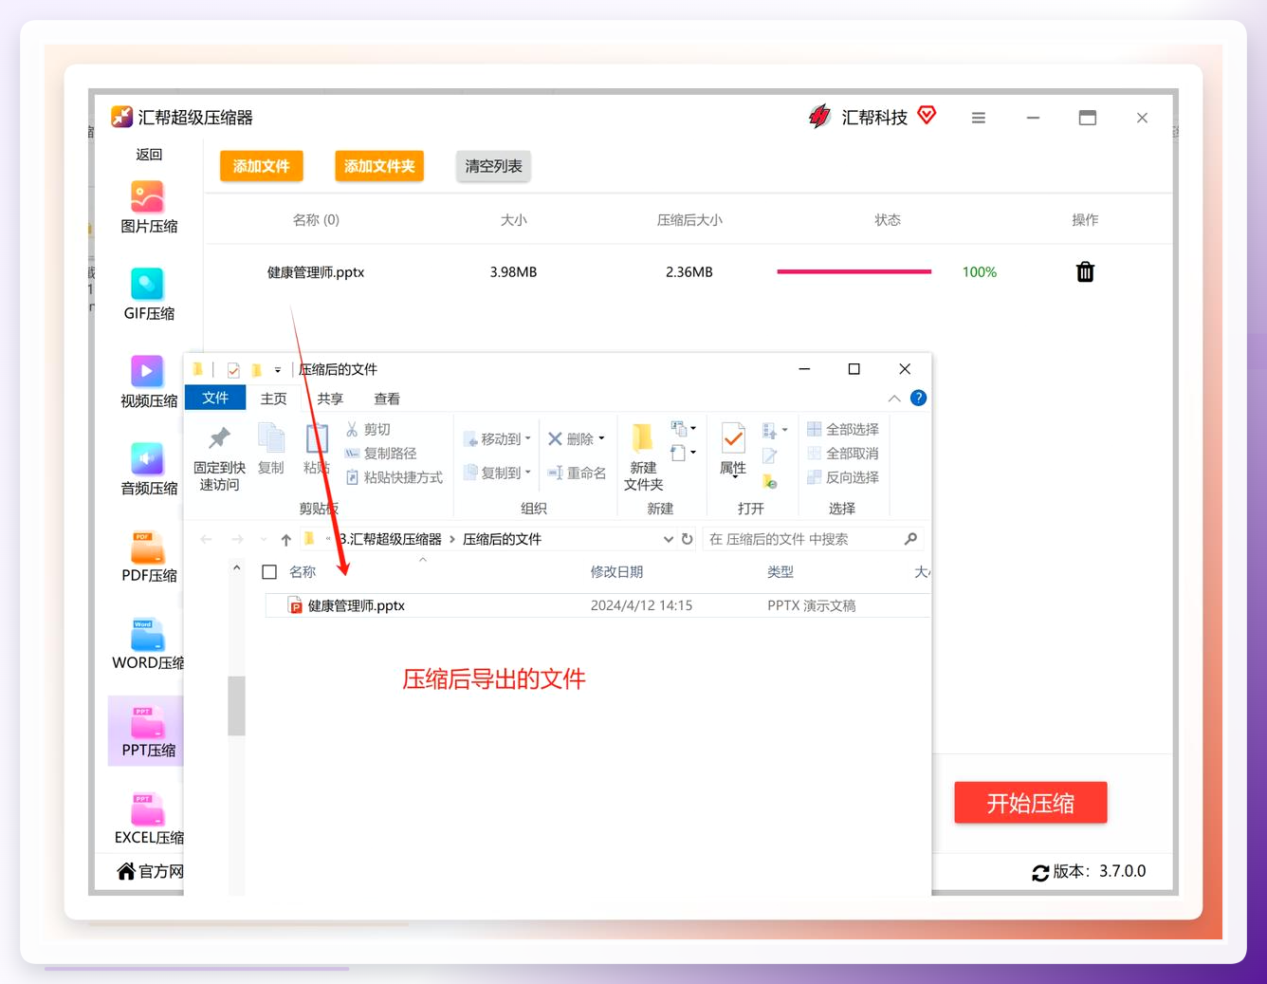Open the 删除 dropdown arrow
This screenshot has width=1267, height=984.
click(x=601, y=439)
